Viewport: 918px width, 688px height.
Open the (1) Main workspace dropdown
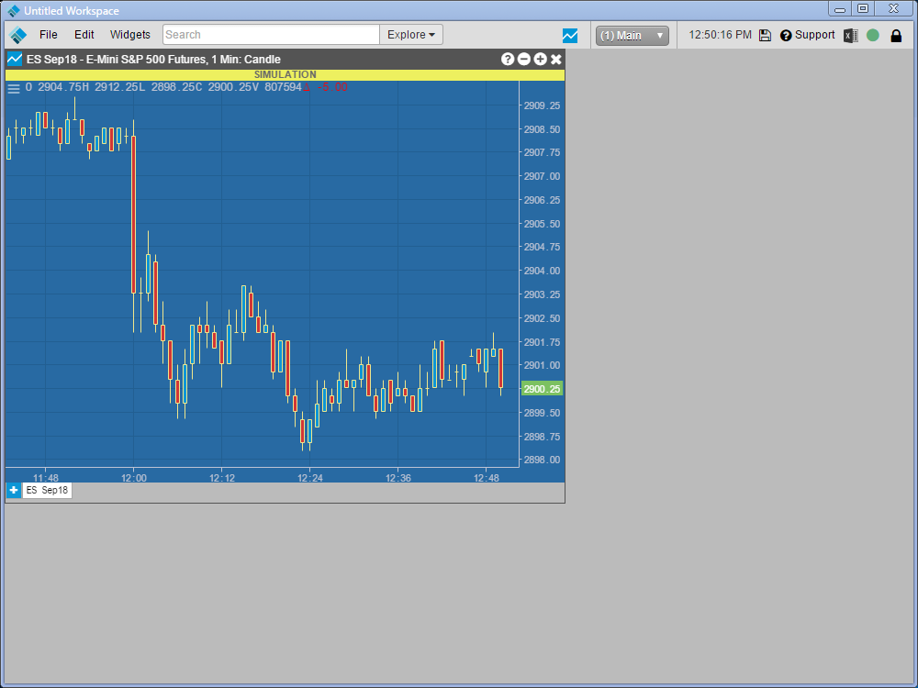coord(633,36)
